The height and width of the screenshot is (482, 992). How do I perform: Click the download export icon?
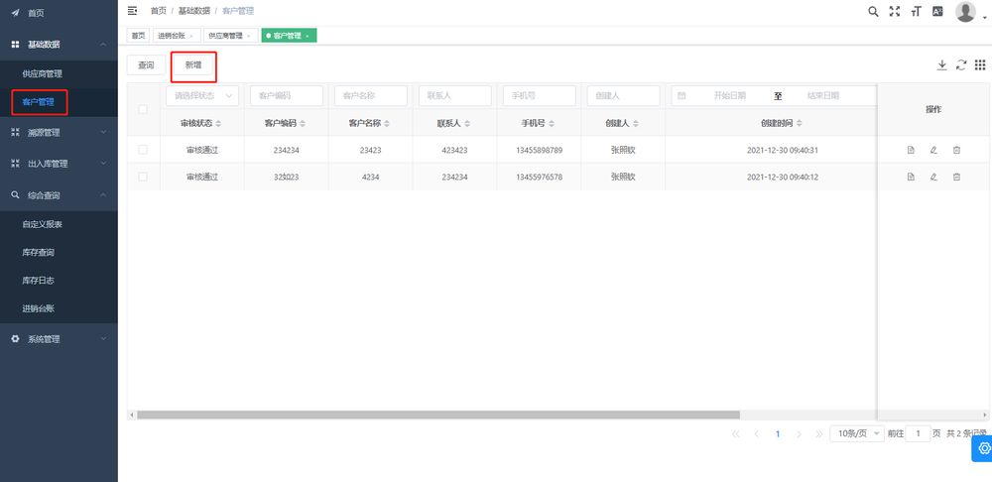(941, 64)
